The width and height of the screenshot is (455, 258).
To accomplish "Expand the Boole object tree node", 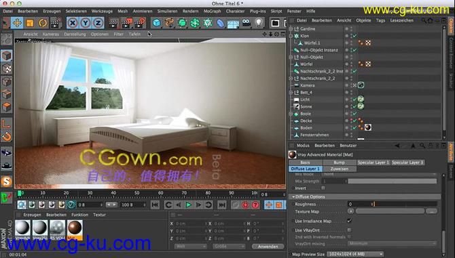I will click(291, 114).
